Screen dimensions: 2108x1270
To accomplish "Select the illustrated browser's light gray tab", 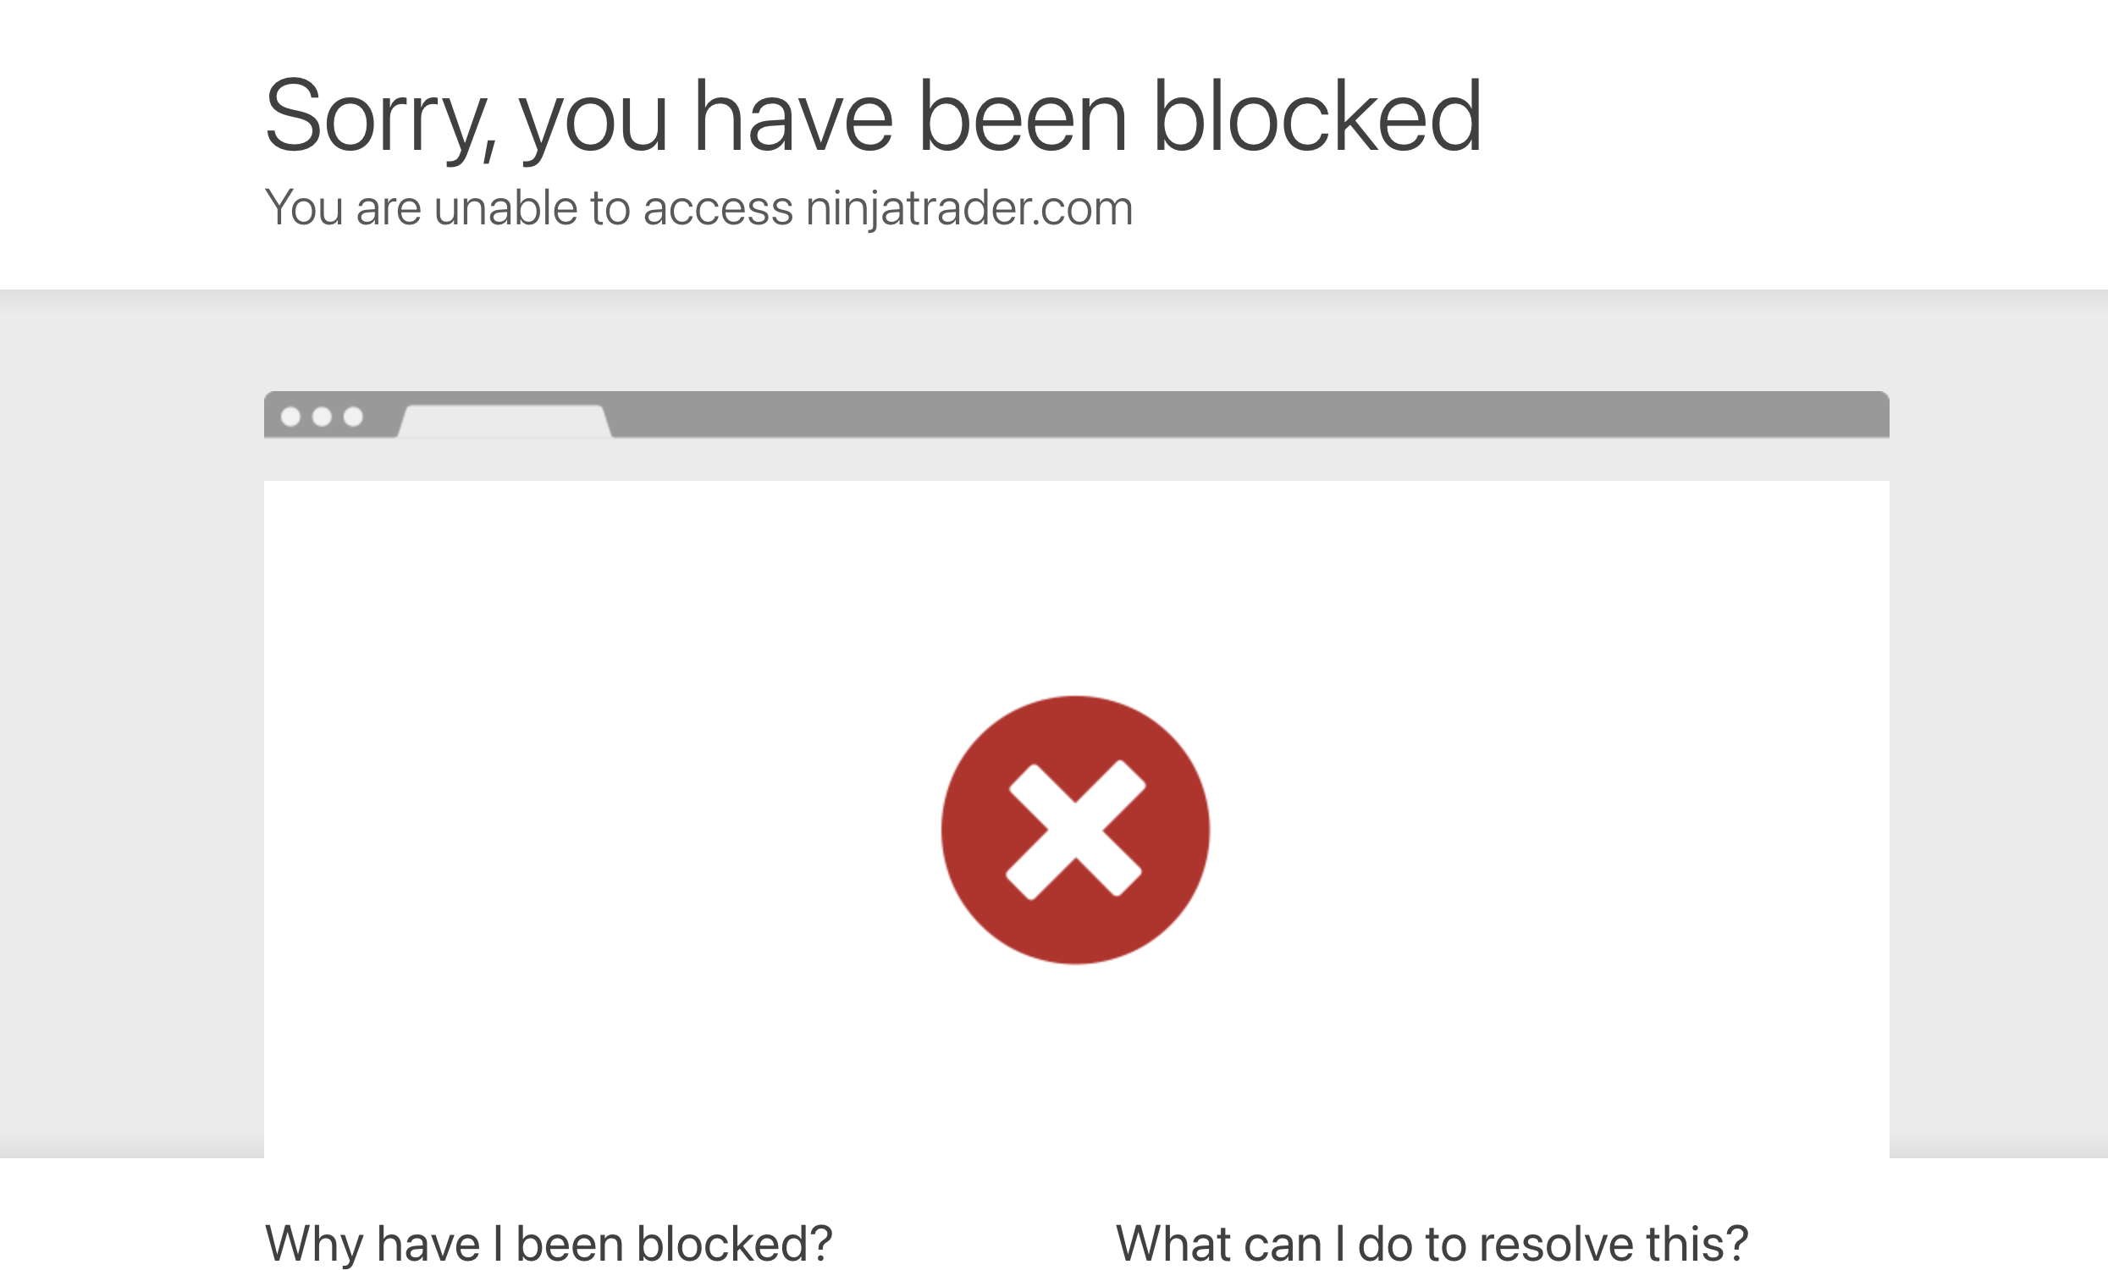I will coord(505,421).
